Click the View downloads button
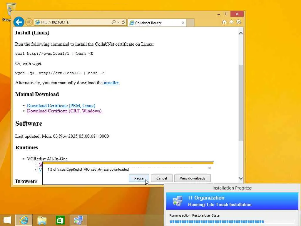 (x=192, y=178)
